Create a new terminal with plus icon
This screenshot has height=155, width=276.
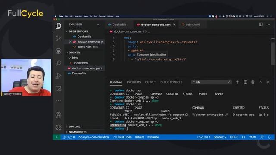237,82
